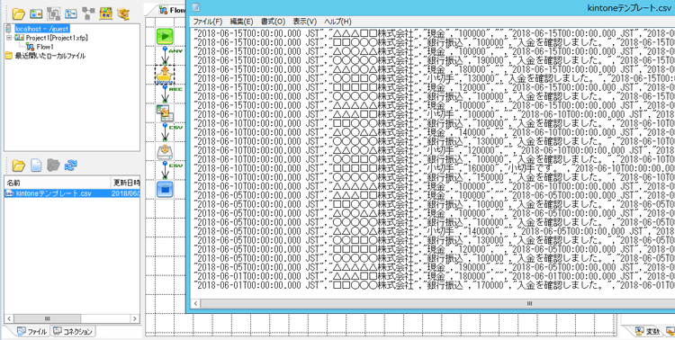Screen dimensions: 675x340
Task: Open the ヘルプ(H) menu
Action: (337, 22)
